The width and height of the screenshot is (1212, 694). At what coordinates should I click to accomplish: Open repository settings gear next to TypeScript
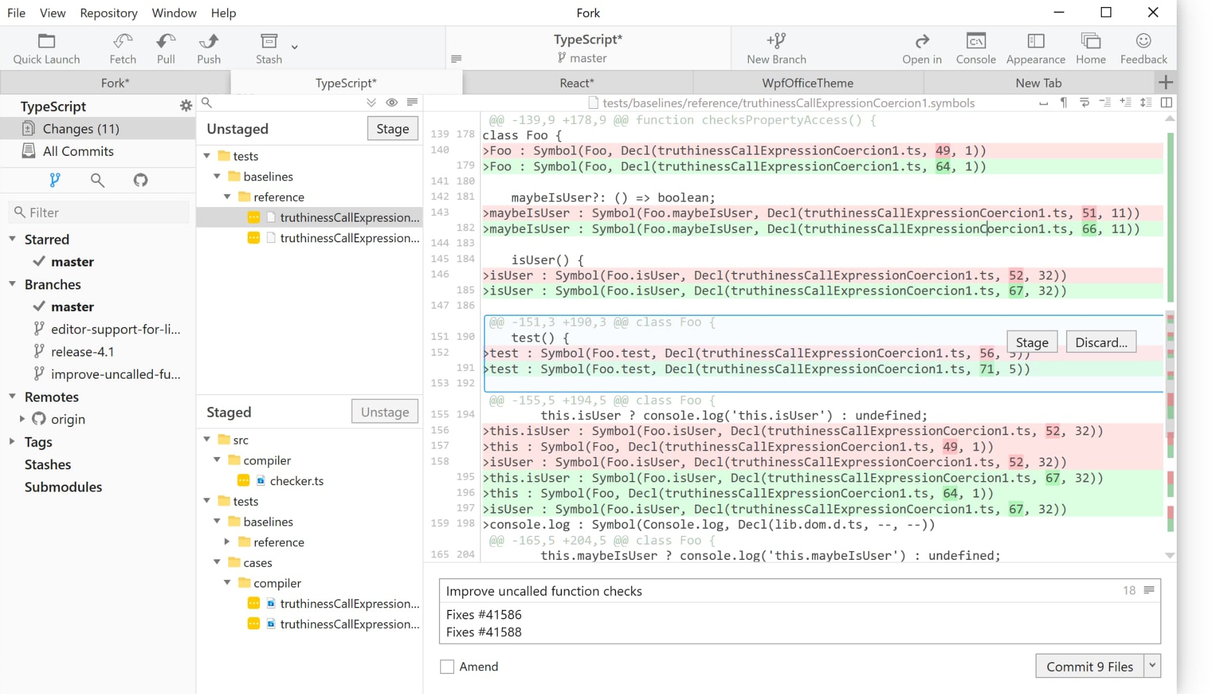[186, 106]
